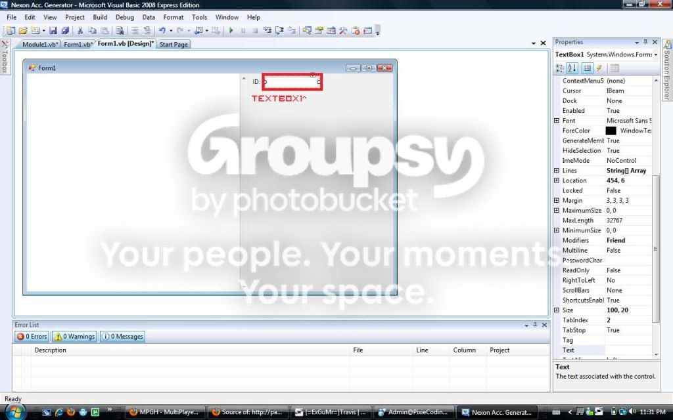This screenshot has height=420, width=673.
Task: Open Object Browser toolbar icon
Action: 331,30
